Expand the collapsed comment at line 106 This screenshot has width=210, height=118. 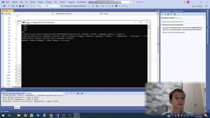coord(16,75)
